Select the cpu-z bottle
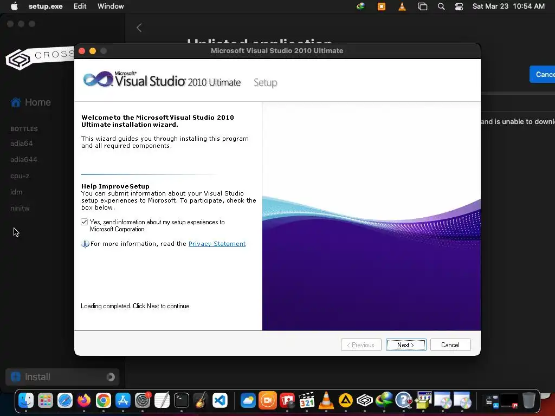Viewport: 555px width, 416px height. click(x=20, y=176)
